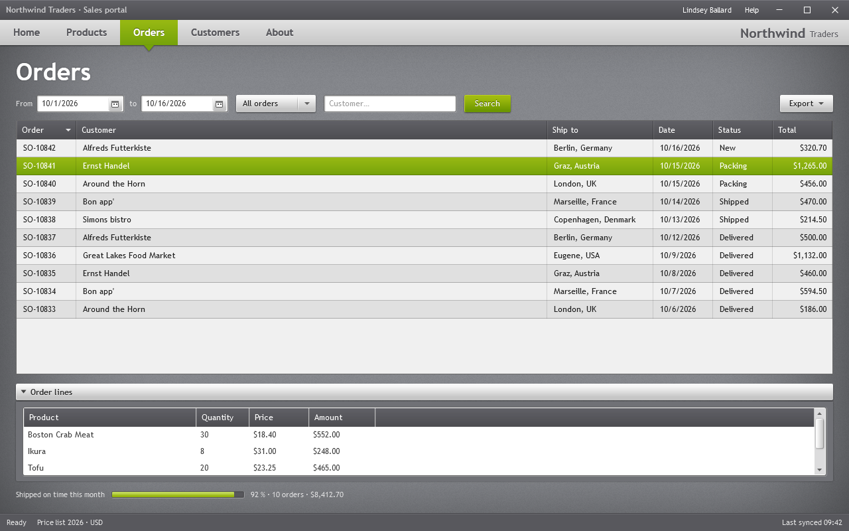Screen dimensions: 849x531
Task: Open the All orders status dropdown
Action: click(276, 104)
